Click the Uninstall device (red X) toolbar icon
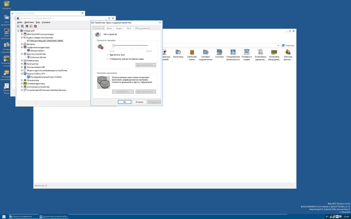Image resolution: width=351 pixels, height=219 pixels. point(36,26)
